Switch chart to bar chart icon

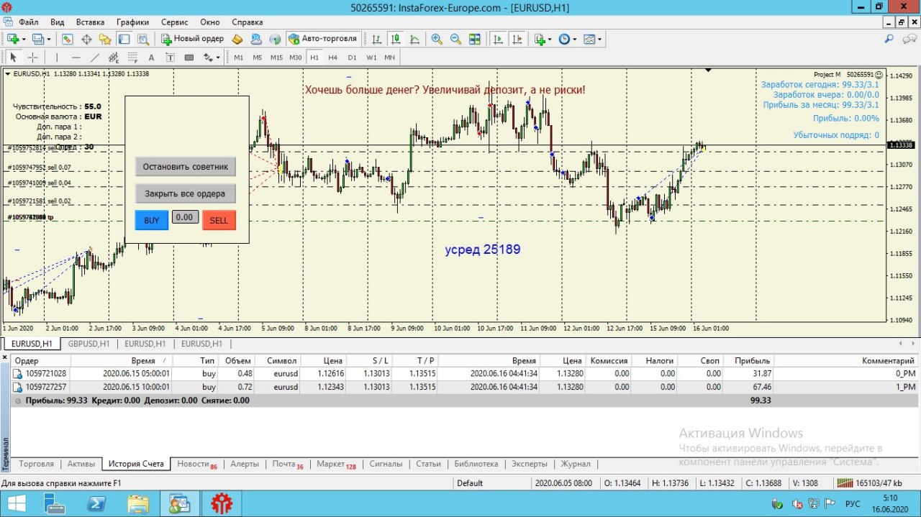coord(377,39)
